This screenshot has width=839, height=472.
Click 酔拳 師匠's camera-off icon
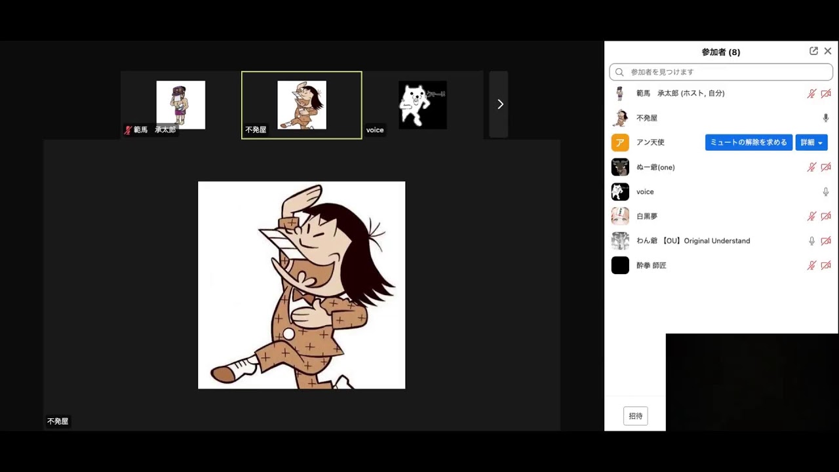coord(826,265)
